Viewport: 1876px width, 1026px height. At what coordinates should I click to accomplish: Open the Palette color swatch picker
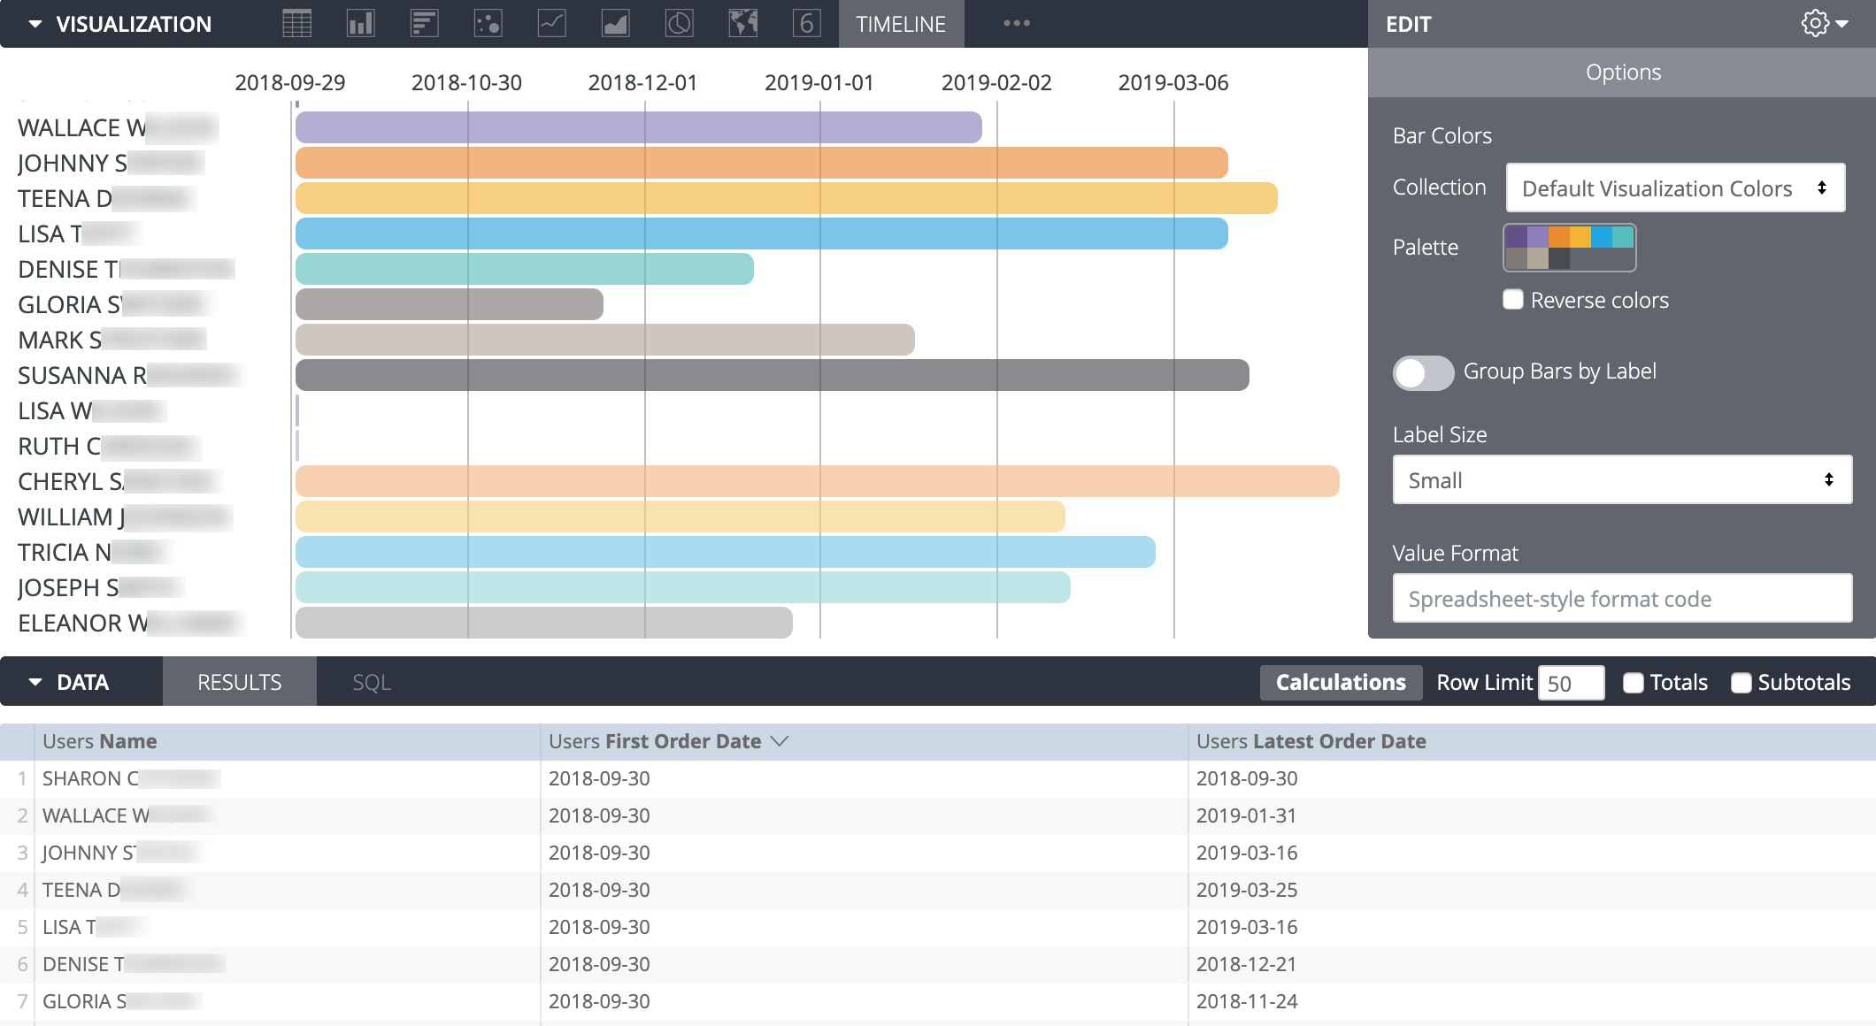pos(1569,248)
